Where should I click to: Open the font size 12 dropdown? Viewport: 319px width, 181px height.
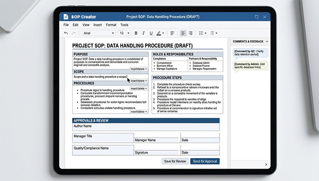124,33
